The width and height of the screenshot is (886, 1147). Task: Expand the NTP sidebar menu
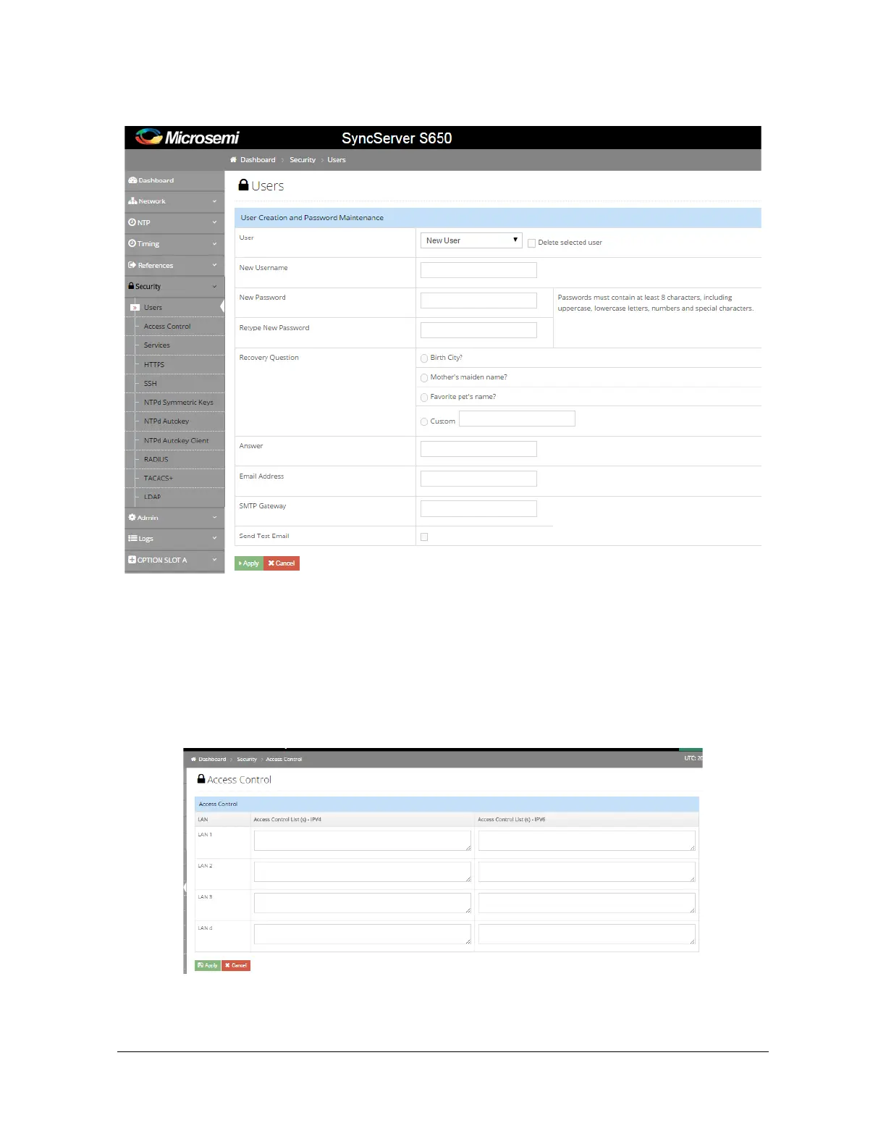point(174,222)
